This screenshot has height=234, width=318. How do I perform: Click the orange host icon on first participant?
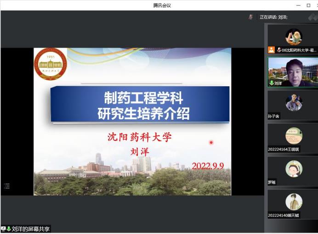(272, 50)
